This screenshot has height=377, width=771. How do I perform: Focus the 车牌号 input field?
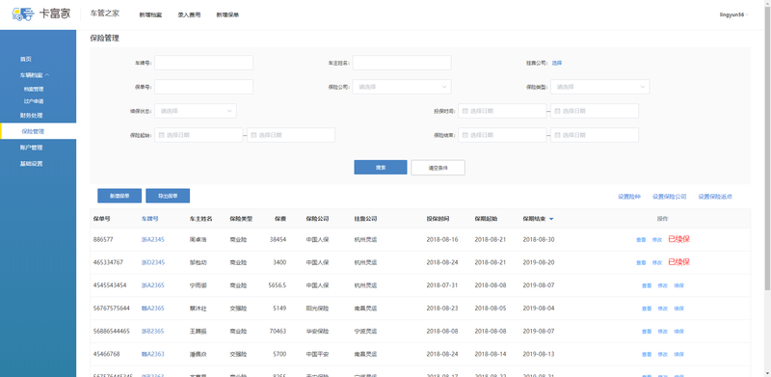204,63
